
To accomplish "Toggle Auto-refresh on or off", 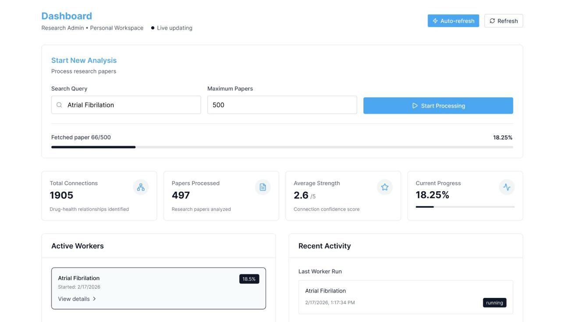I will pos(453,20).
